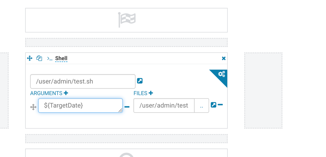Click the drop zone below the Shell action

[126, 138]
